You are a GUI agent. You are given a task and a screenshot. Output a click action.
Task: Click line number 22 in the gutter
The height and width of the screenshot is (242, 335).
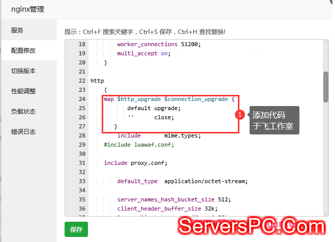[82, 81]
